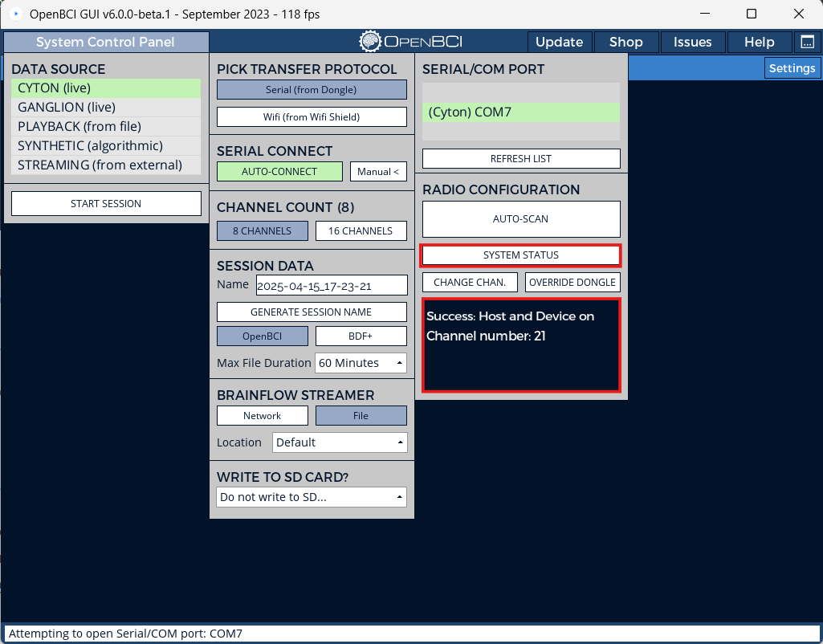Screen dimensions: 823x644
Task: Run radio AUTO-SCAN
Action: [x=521, y=219]
